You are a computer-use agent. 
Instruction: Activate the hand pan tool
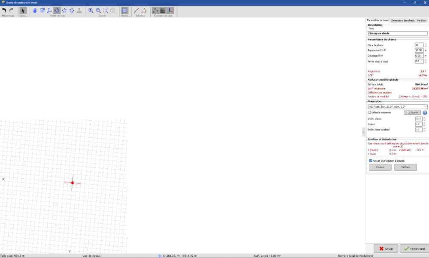point(35,10)
